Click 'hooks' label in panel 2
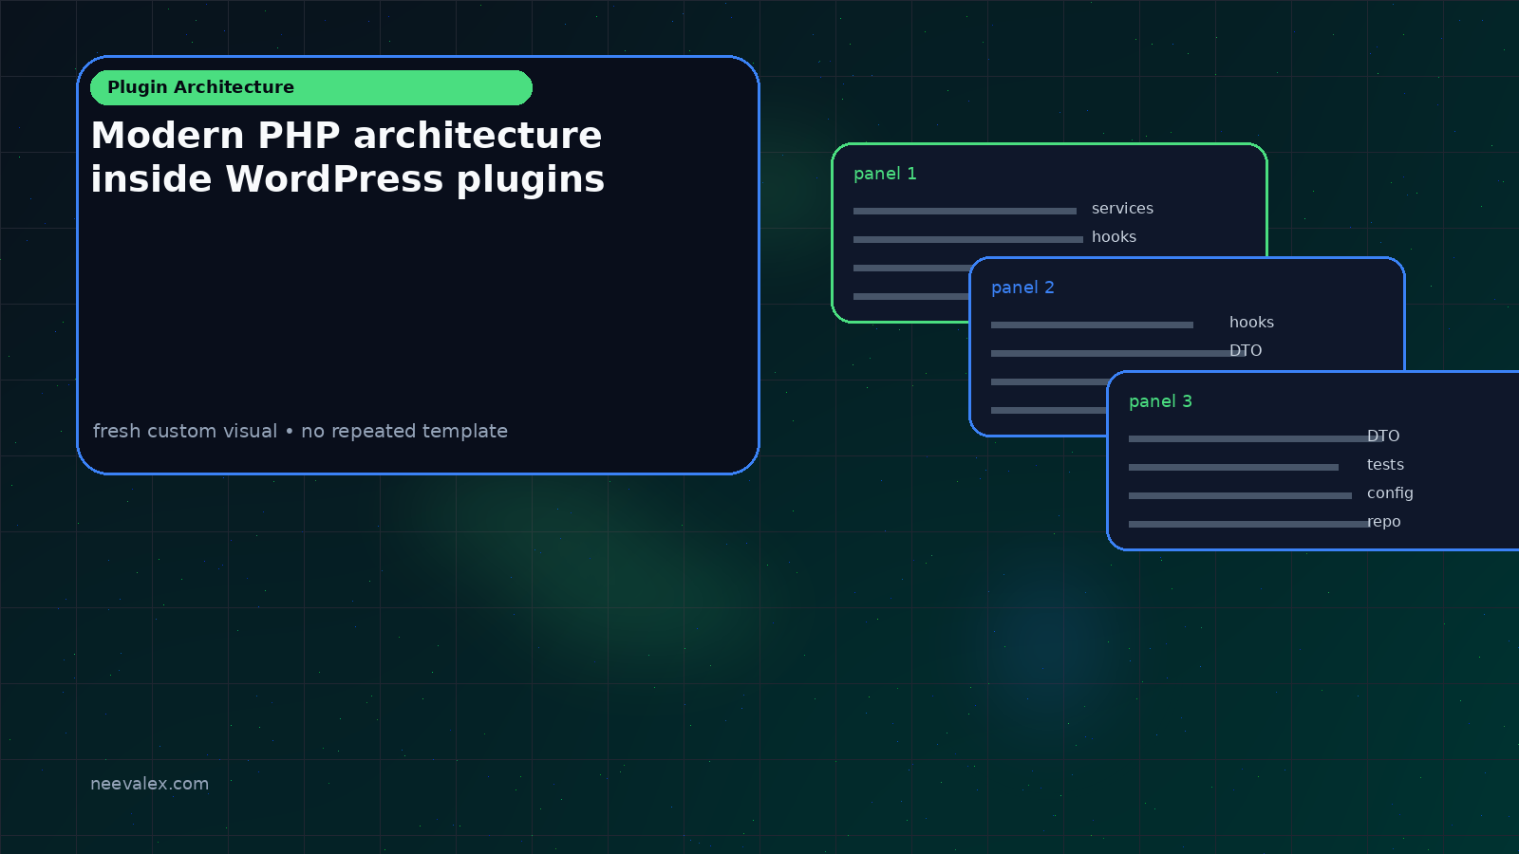1519x854 pixels. pyautogui.click(x=1251, y=323)
